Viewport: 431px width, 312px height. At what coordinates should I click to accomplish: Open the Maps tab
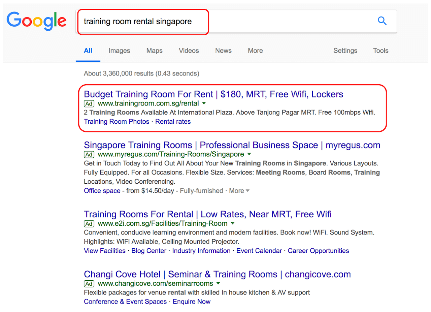click(x=154, y=51)
